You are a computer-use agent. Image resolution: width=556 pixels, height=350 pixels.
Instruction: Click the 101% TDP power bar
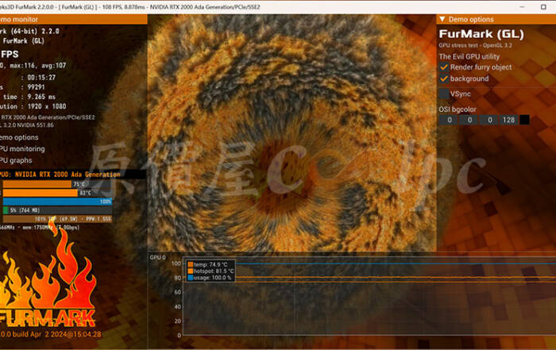point(57,219)
